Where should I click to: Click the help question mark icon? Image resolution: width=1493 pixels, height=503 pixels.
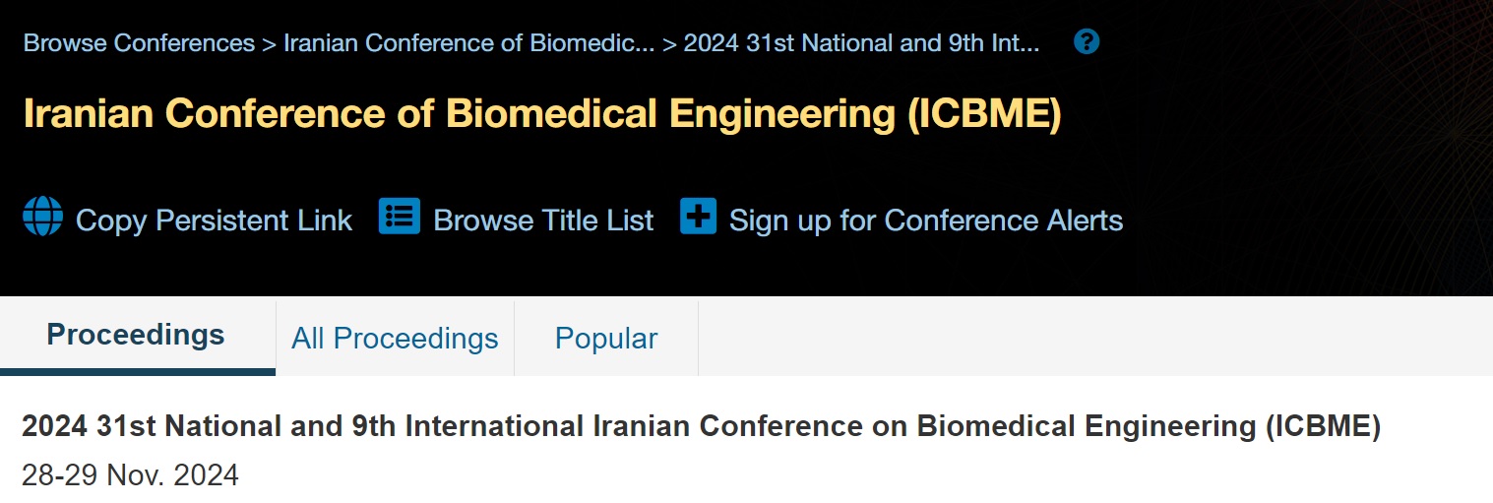tap(1087, 42)
